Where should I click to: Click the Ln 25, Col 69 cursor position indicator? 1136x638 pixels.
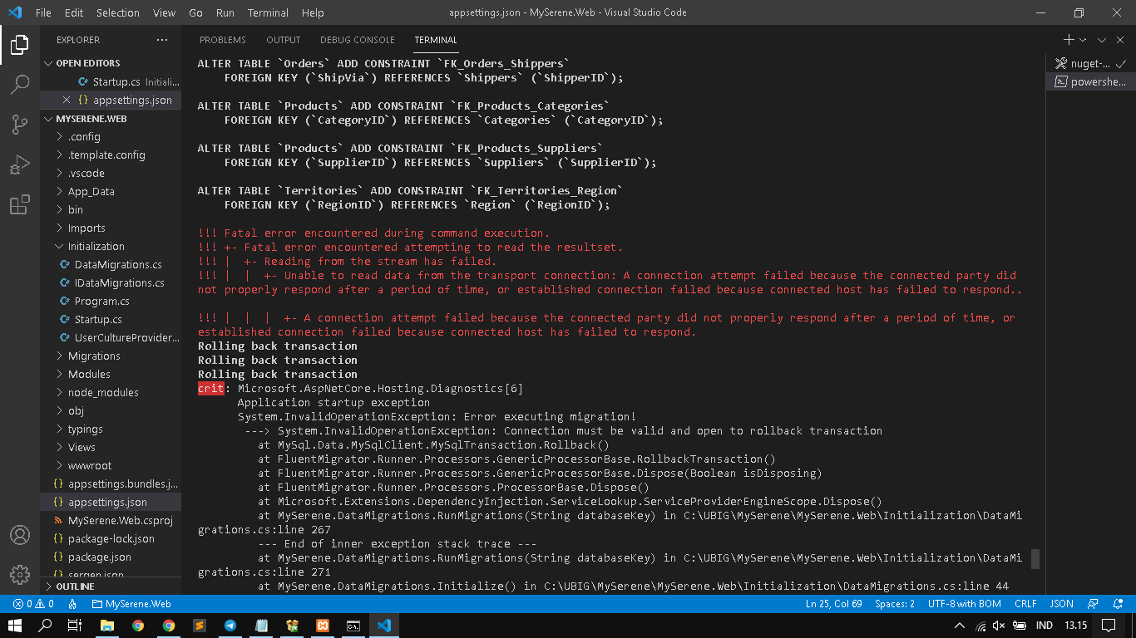tap(833, 604)
